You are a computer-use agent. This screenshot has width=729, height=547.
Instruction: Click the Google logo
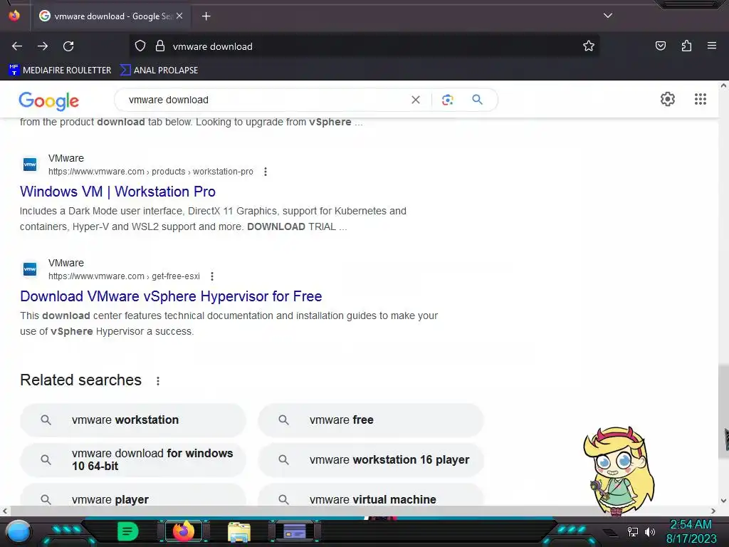49,100
